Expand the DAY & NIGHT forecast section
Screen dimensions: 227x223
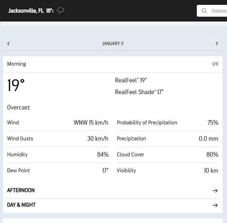22,205
